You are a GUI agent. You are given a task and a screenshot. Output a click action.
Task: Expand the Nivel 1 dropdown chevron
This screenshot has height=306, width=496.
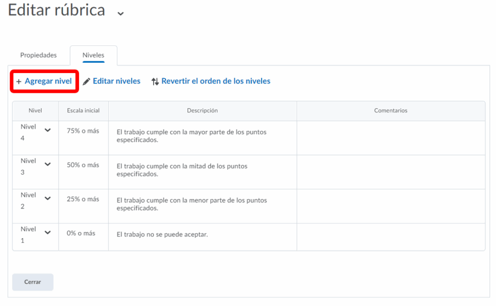click(47, 233)
